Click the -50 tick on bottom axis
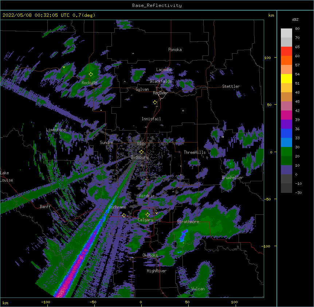 [x=93, y=302]
